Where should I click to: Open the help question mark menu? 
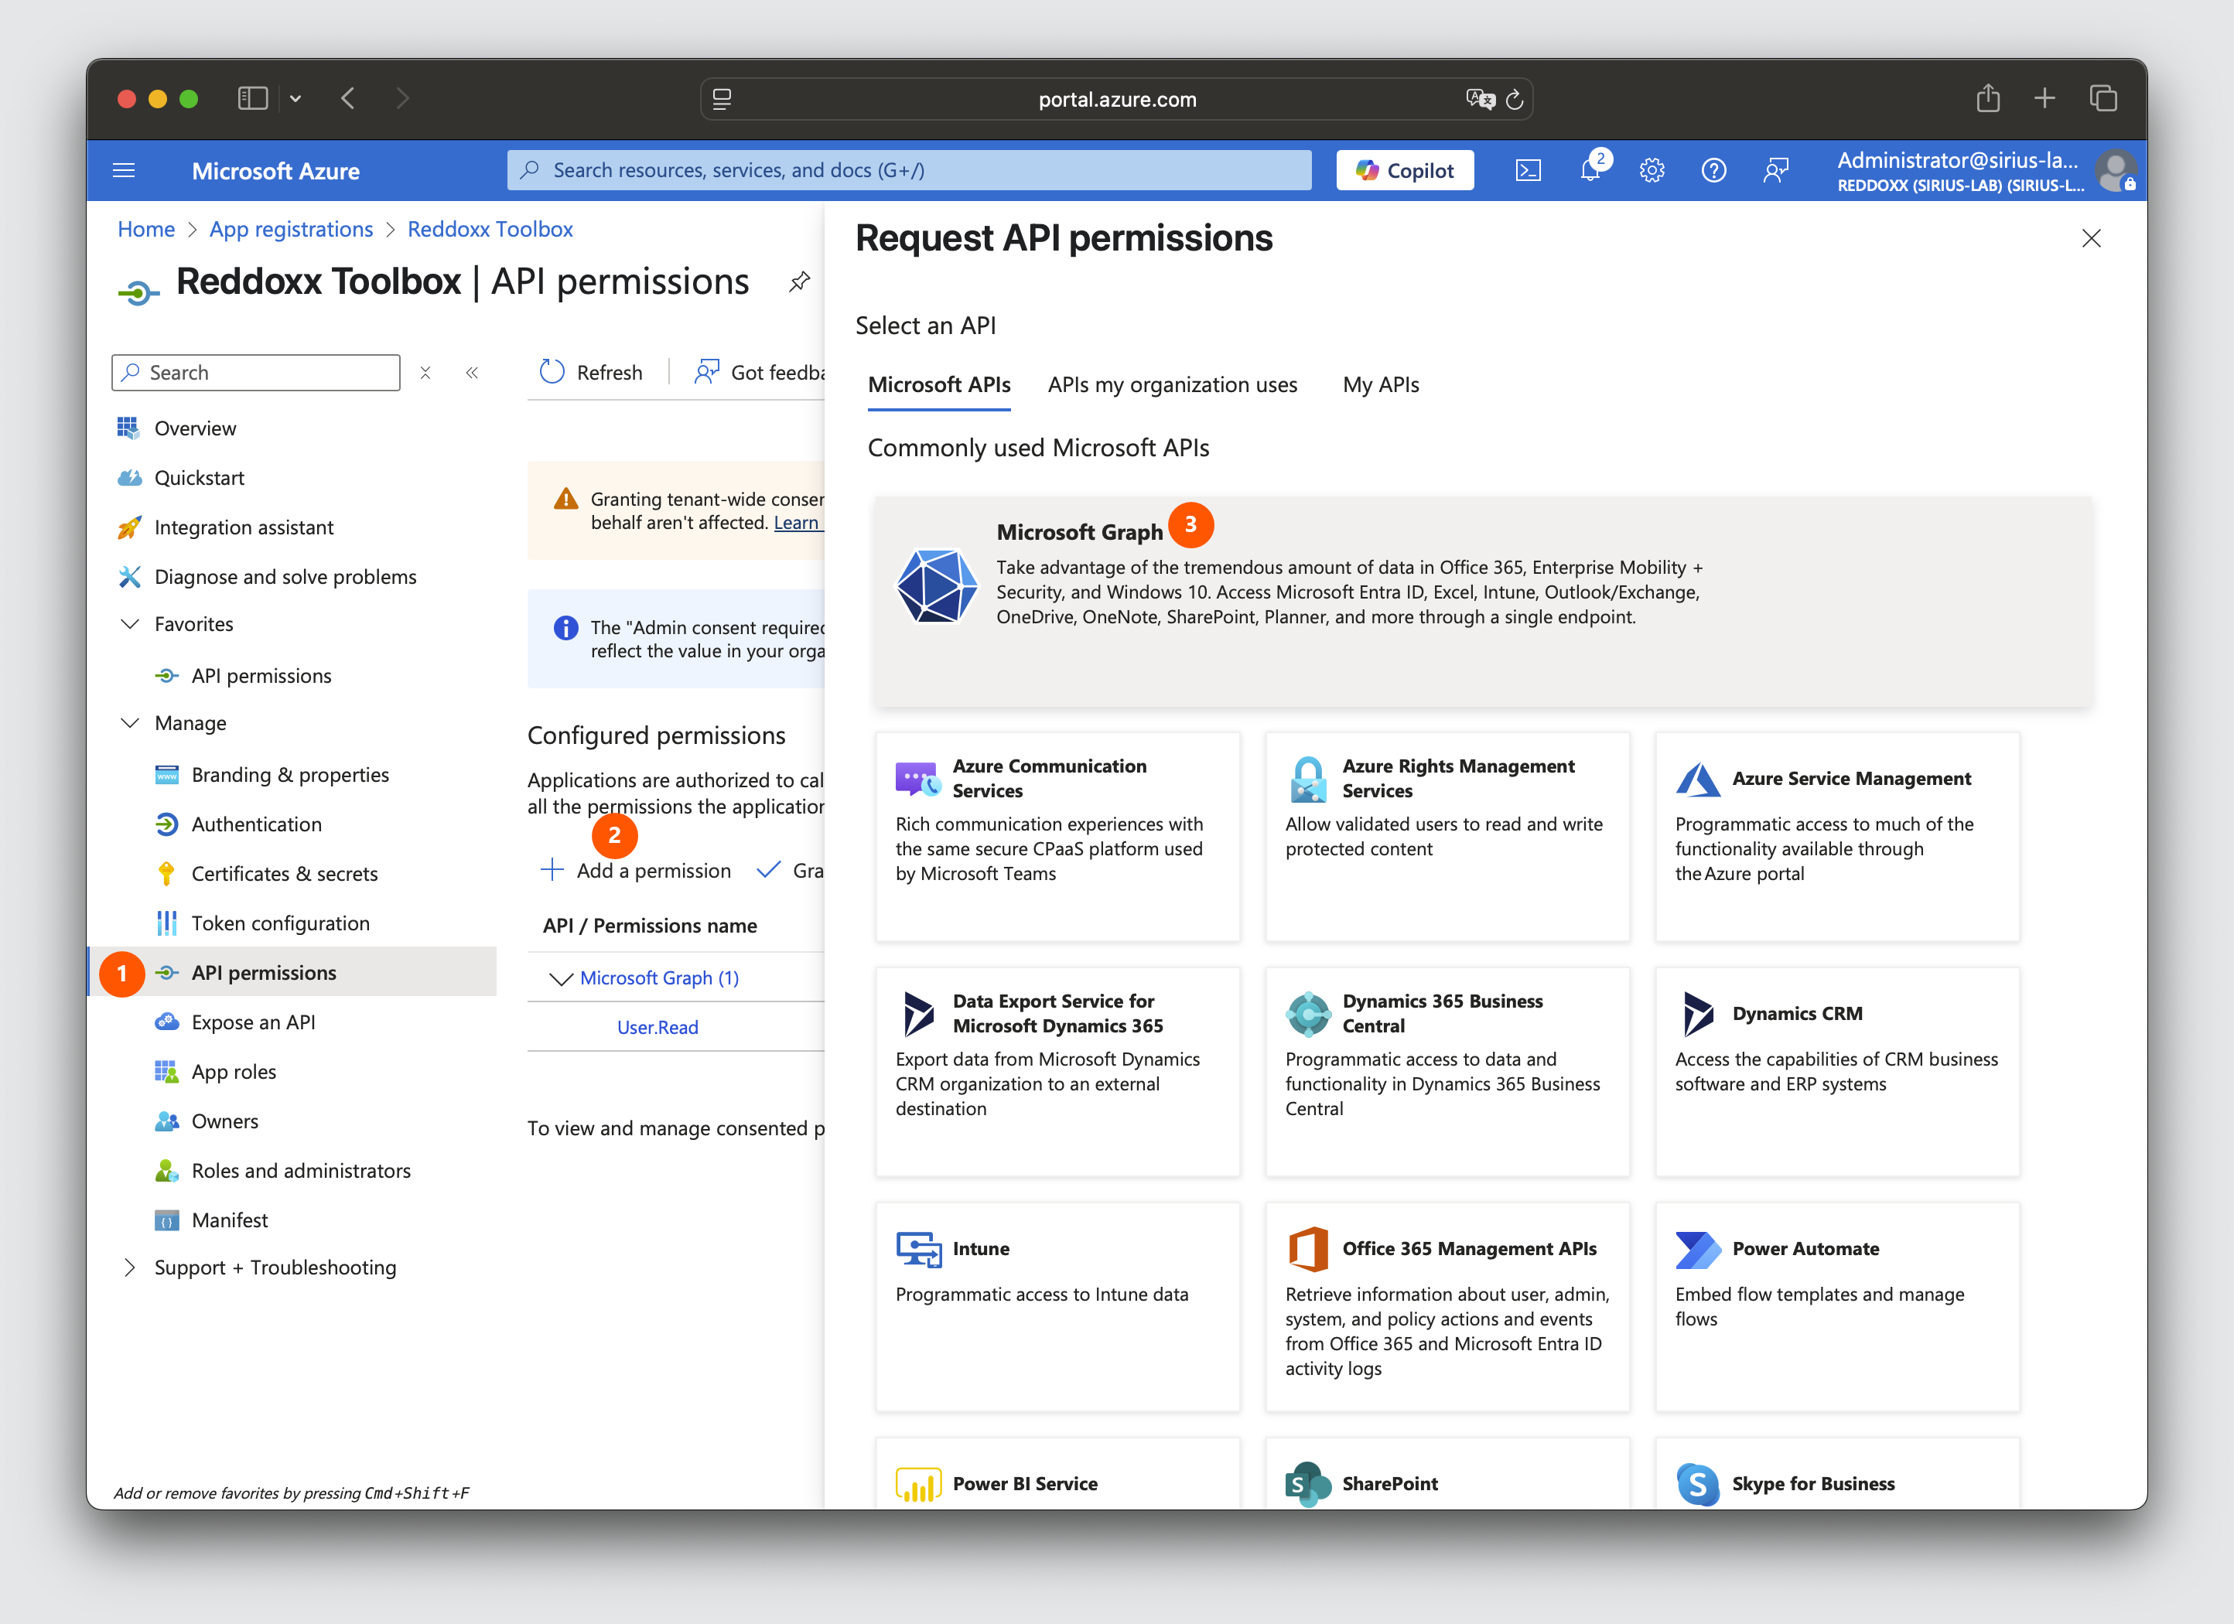(x=1714, y=170)
